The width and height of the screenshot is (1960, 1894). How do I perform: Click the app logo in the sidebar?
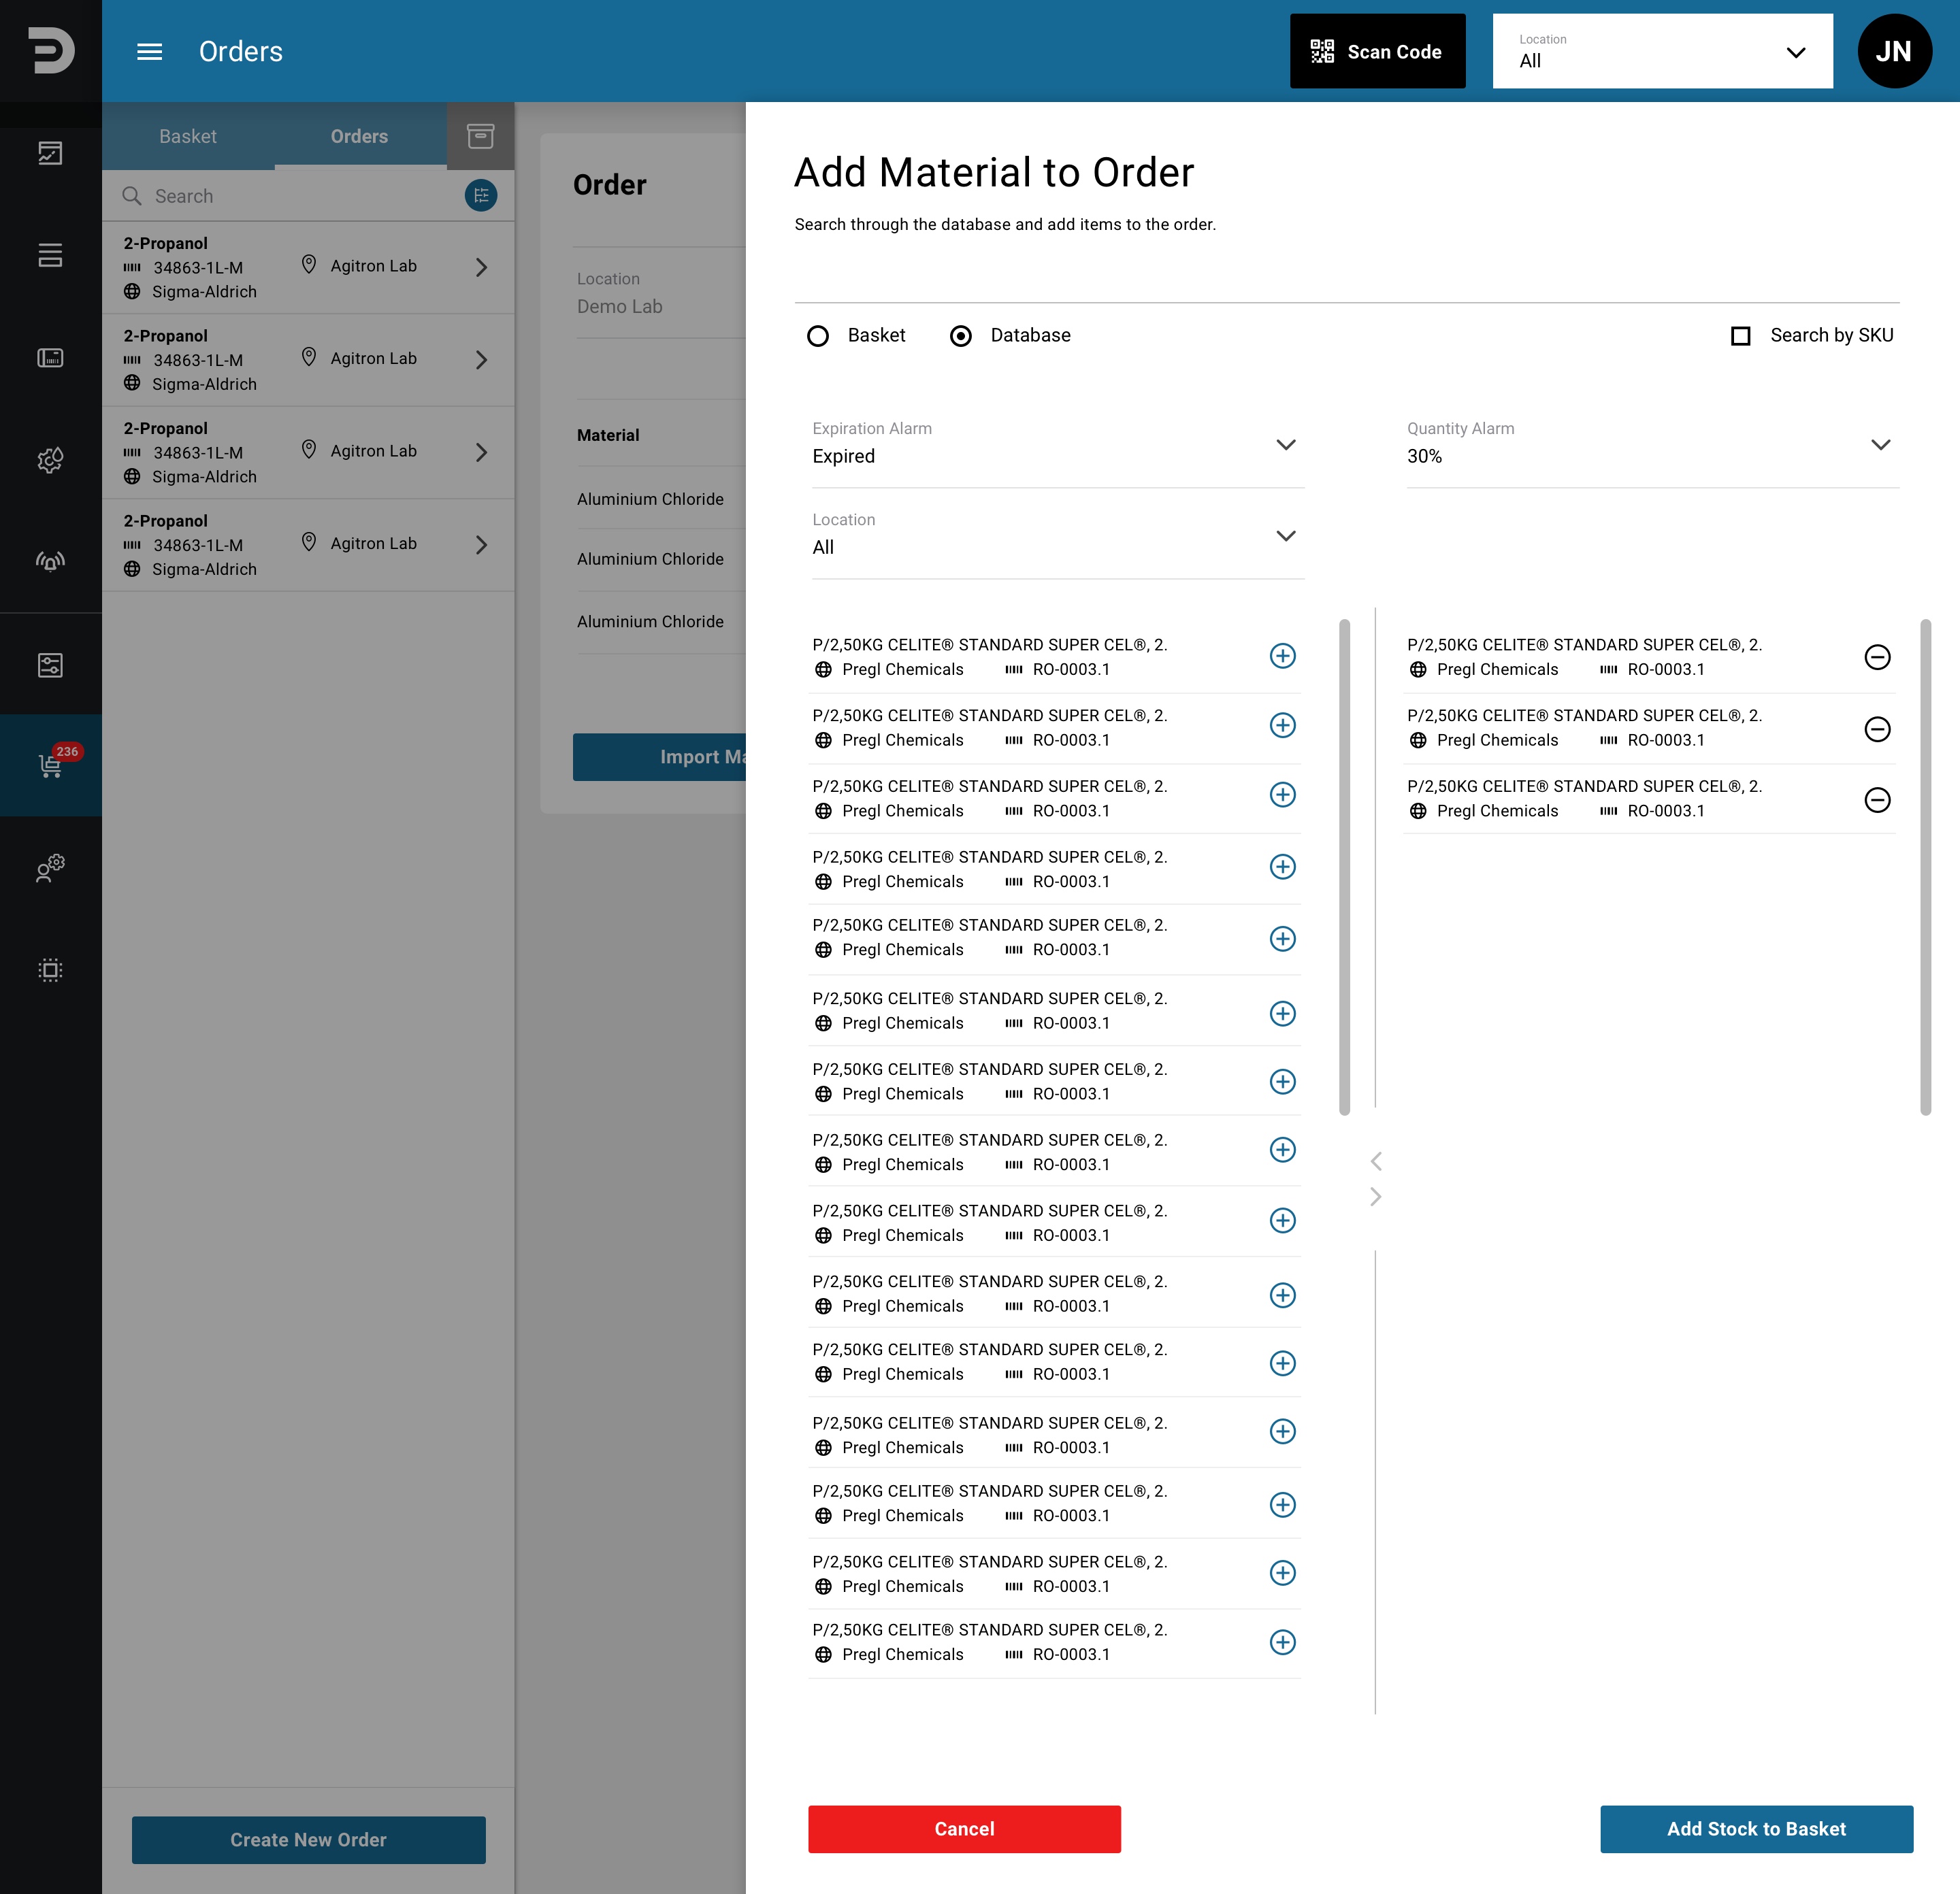50,50
